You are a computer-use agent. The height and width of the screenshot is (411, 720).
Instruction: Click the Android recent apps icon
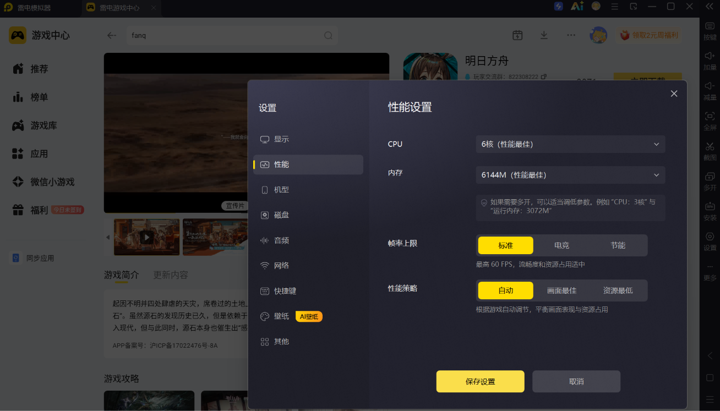(710, 399)
